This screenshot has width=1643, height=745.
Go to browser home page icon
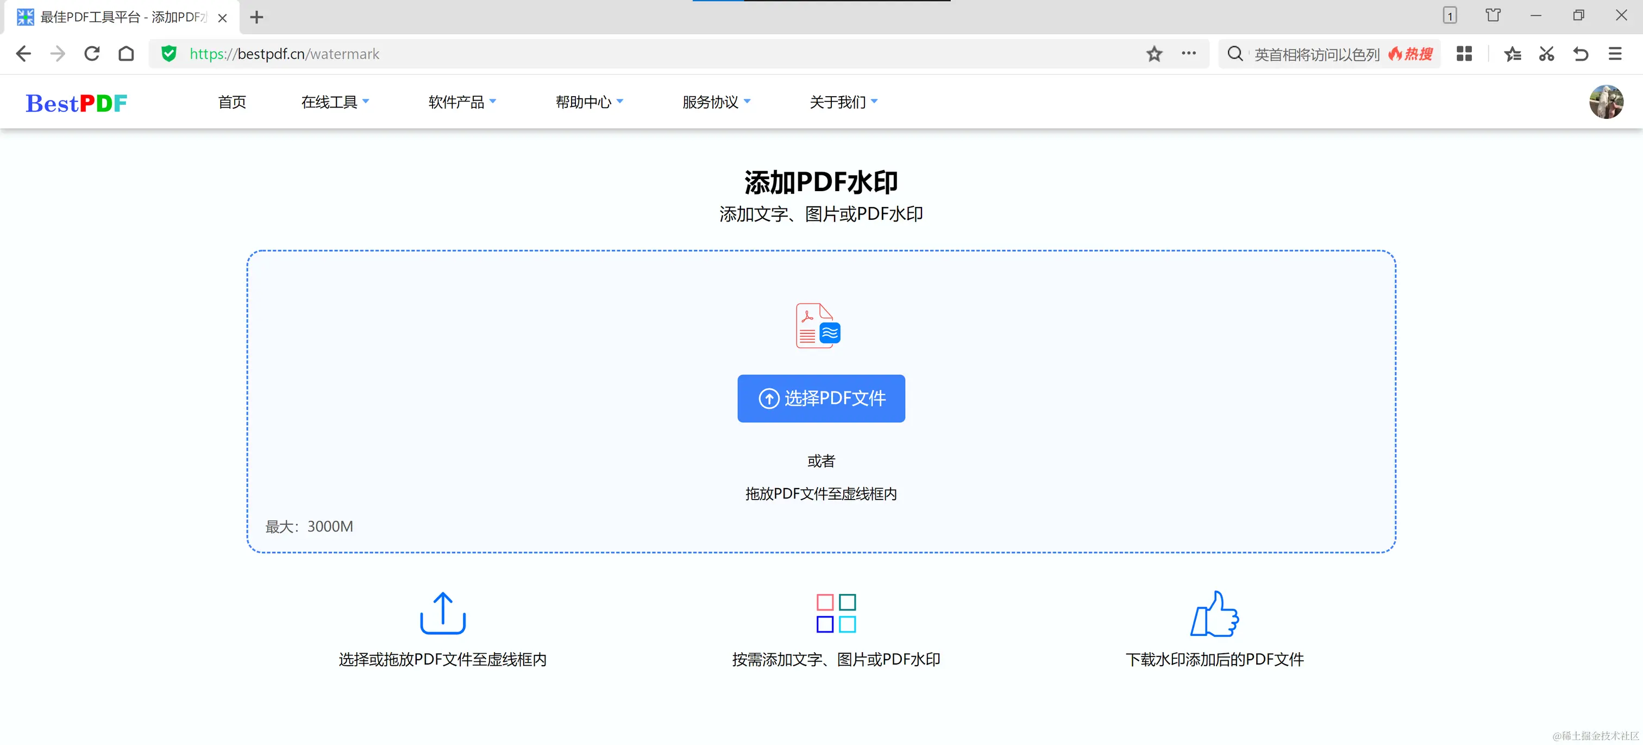126,54
